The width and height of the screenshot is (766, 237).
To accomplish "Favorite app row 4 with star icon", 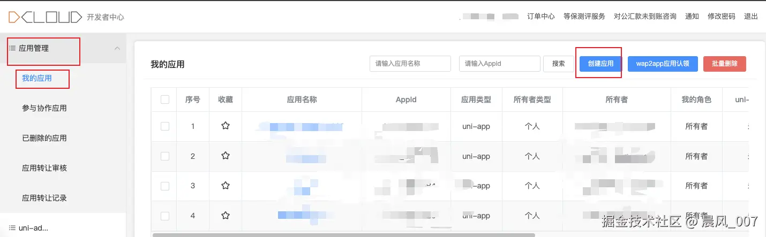I will 226,216.
